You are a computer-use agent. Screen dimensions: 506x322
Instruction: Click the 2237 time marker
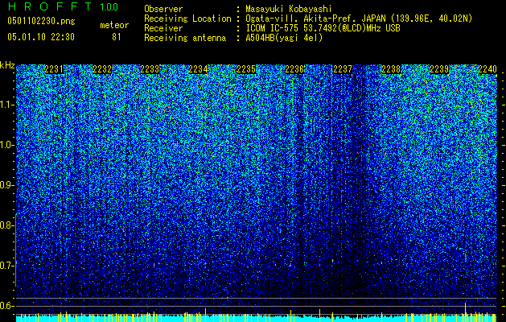click(343, 69)
